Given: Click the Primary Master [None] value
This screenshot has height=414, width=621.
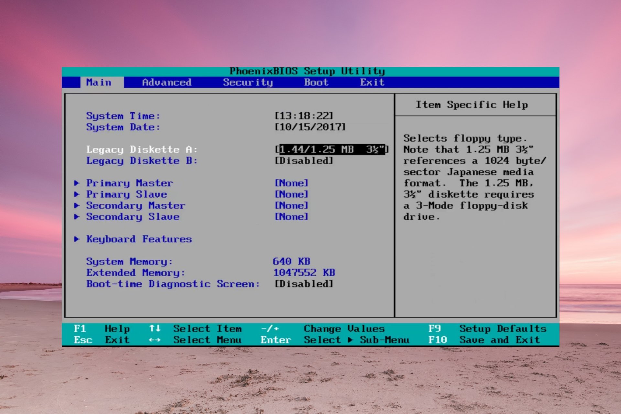Looking at the screenshot, I should click(x=291, y=183).
